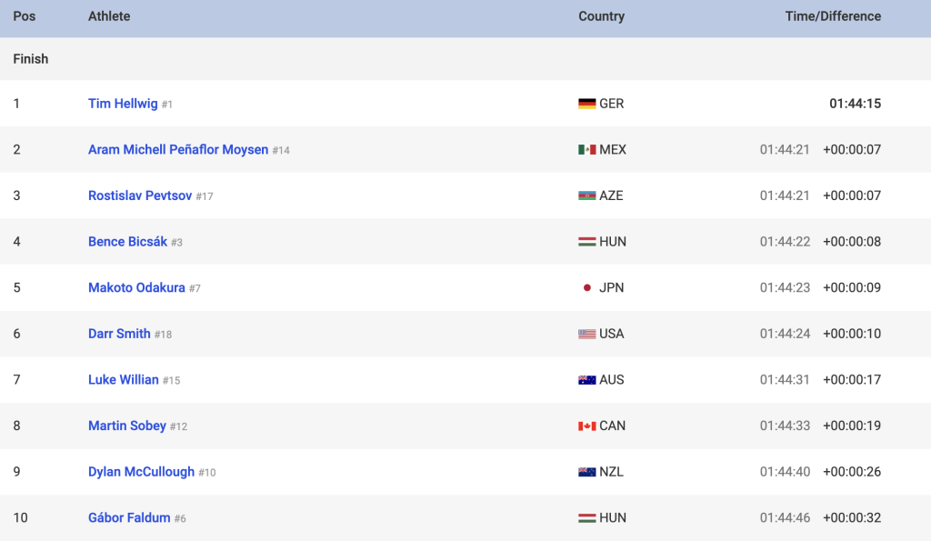View Makoto Odakura's profile page
Image resolution: width=931 pixels, height=541 pixels.
click(x=136, y=287)
